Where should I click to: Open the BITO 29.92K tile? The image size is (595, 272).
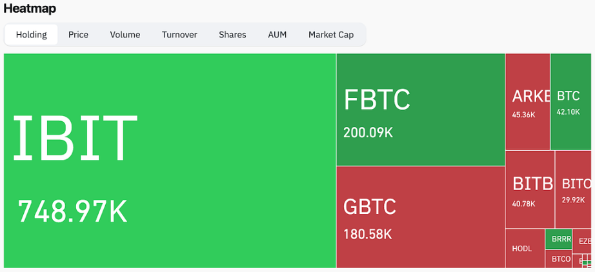(573, 189)
